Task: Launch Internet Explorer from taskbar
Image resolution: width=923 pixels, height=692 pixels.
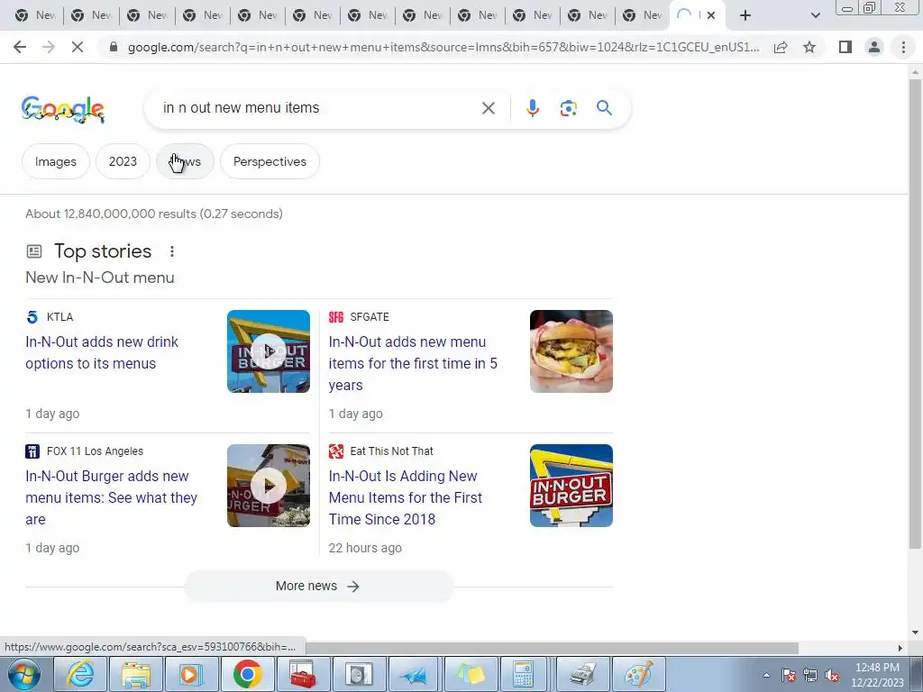Action: (79, 674)
